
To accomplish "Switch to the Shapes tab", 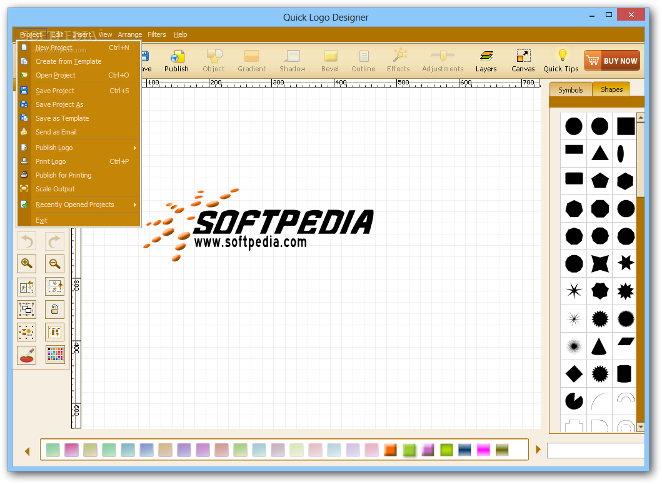I will point(612,89).
